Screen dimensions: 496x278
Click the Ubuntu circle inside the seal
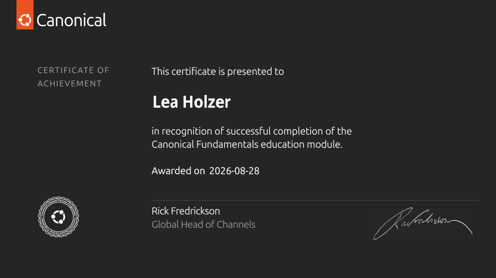[59, 217]
